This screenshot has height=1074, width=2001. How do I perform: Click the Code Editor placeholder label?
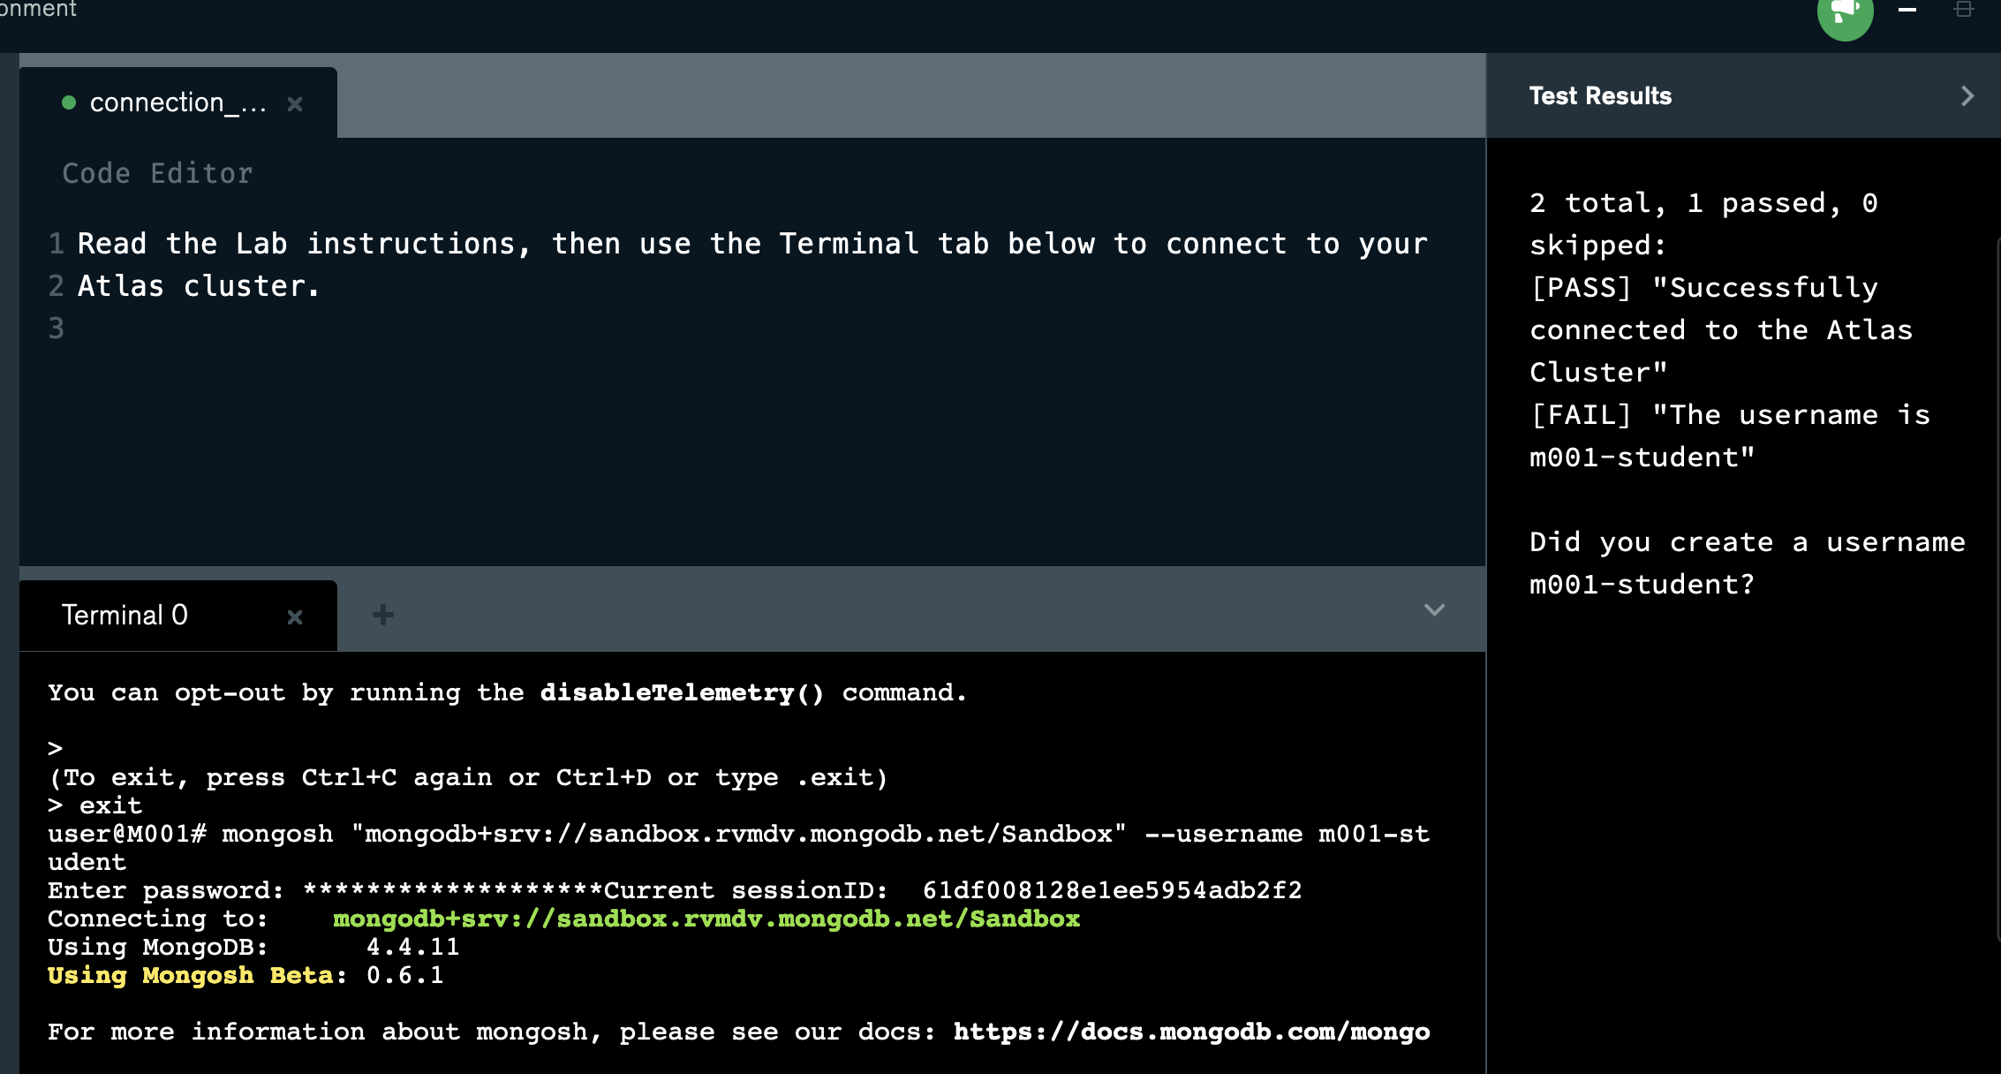(157, 174)
